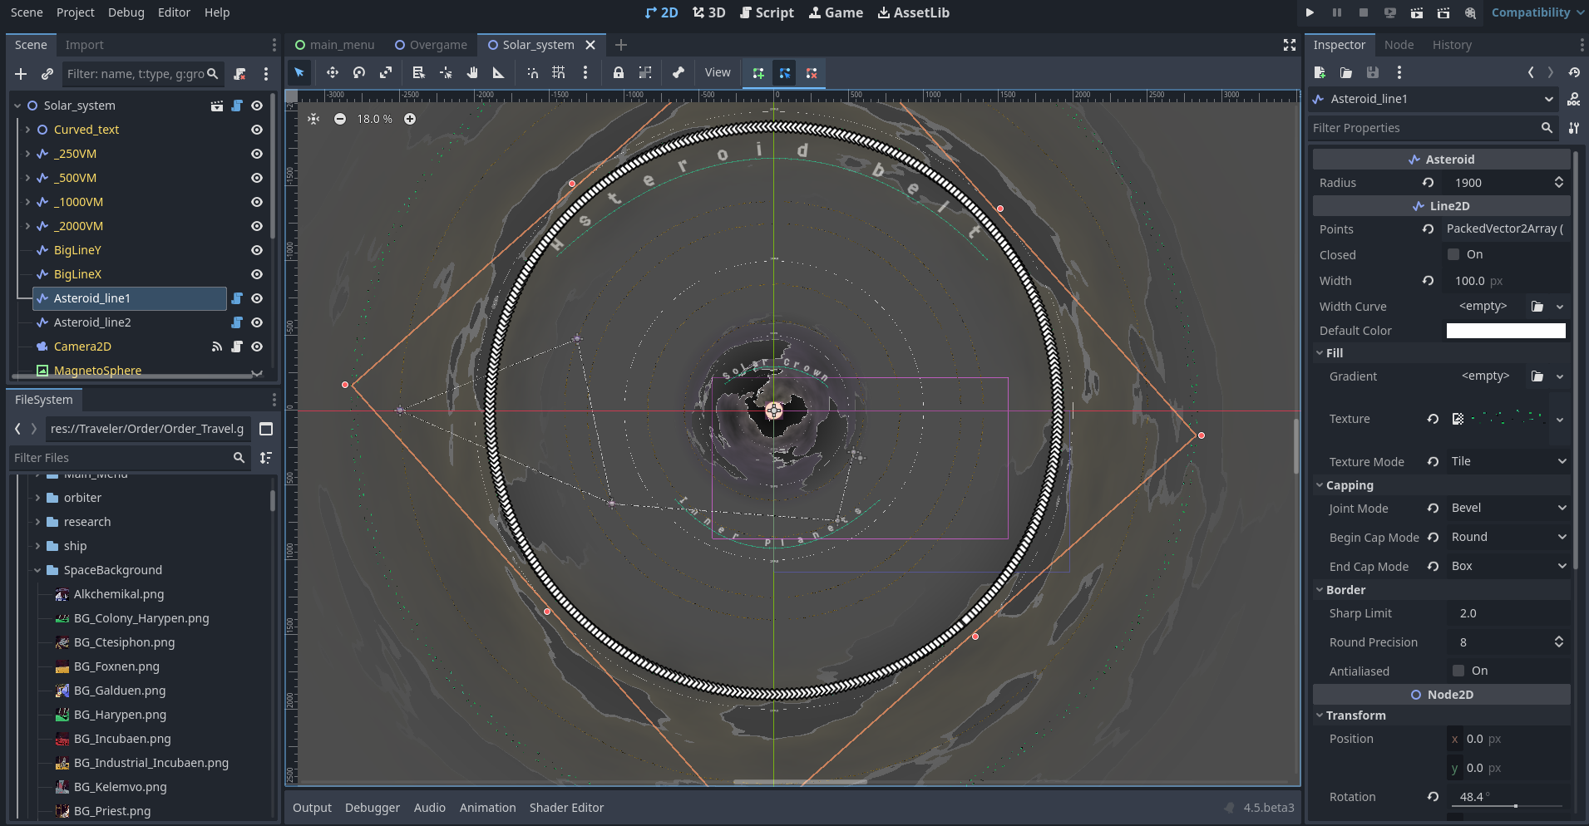
Task: Stop the running project
Action: 1364,12
